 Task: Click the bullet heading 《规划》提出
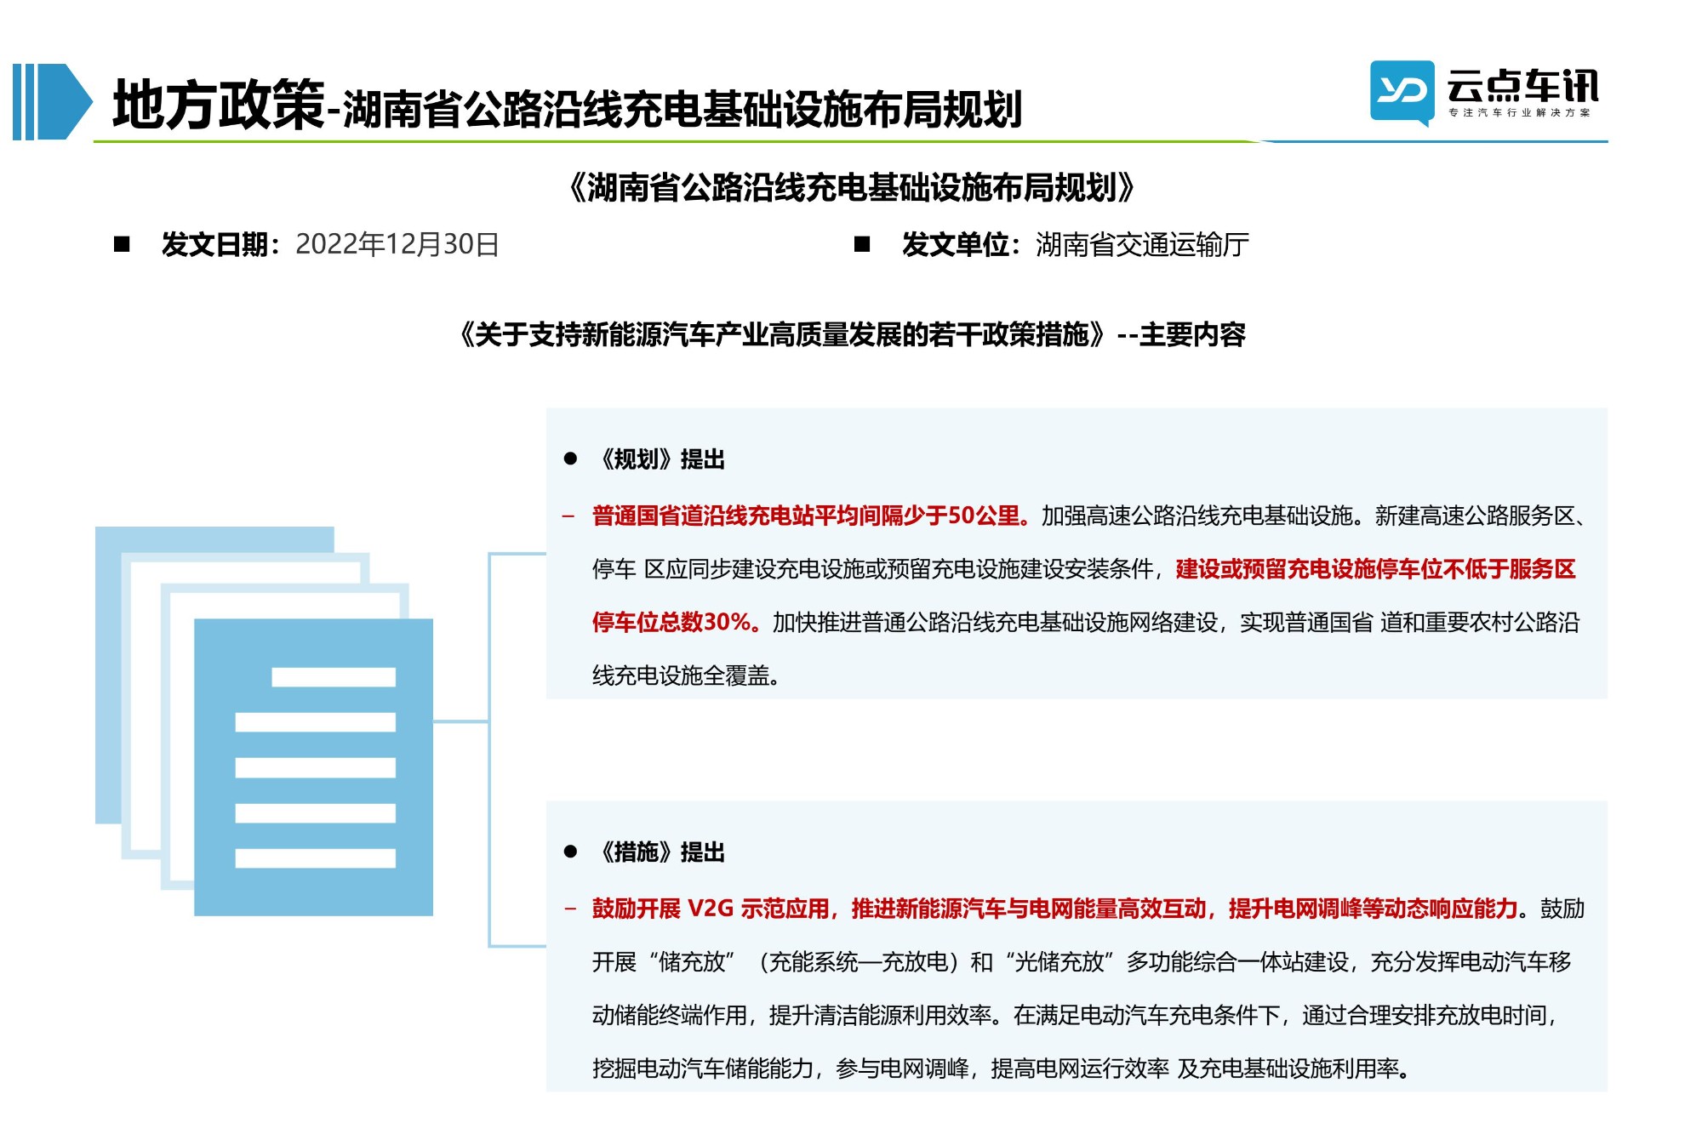pos(660,459)
